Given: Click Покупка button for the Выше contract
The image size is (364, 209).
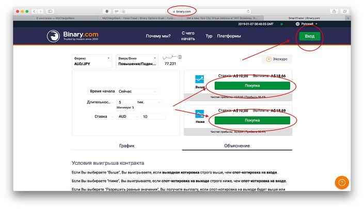Looking at the screenshot, I should click(x=251, y=85).
